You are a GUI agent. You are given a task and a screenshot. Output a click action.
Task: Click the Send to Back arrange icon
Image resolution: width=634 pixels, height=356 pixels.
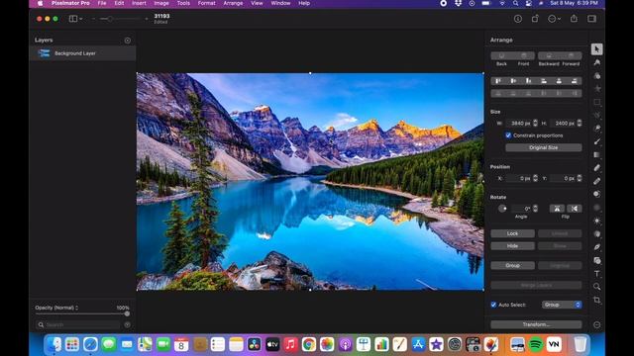501,55
